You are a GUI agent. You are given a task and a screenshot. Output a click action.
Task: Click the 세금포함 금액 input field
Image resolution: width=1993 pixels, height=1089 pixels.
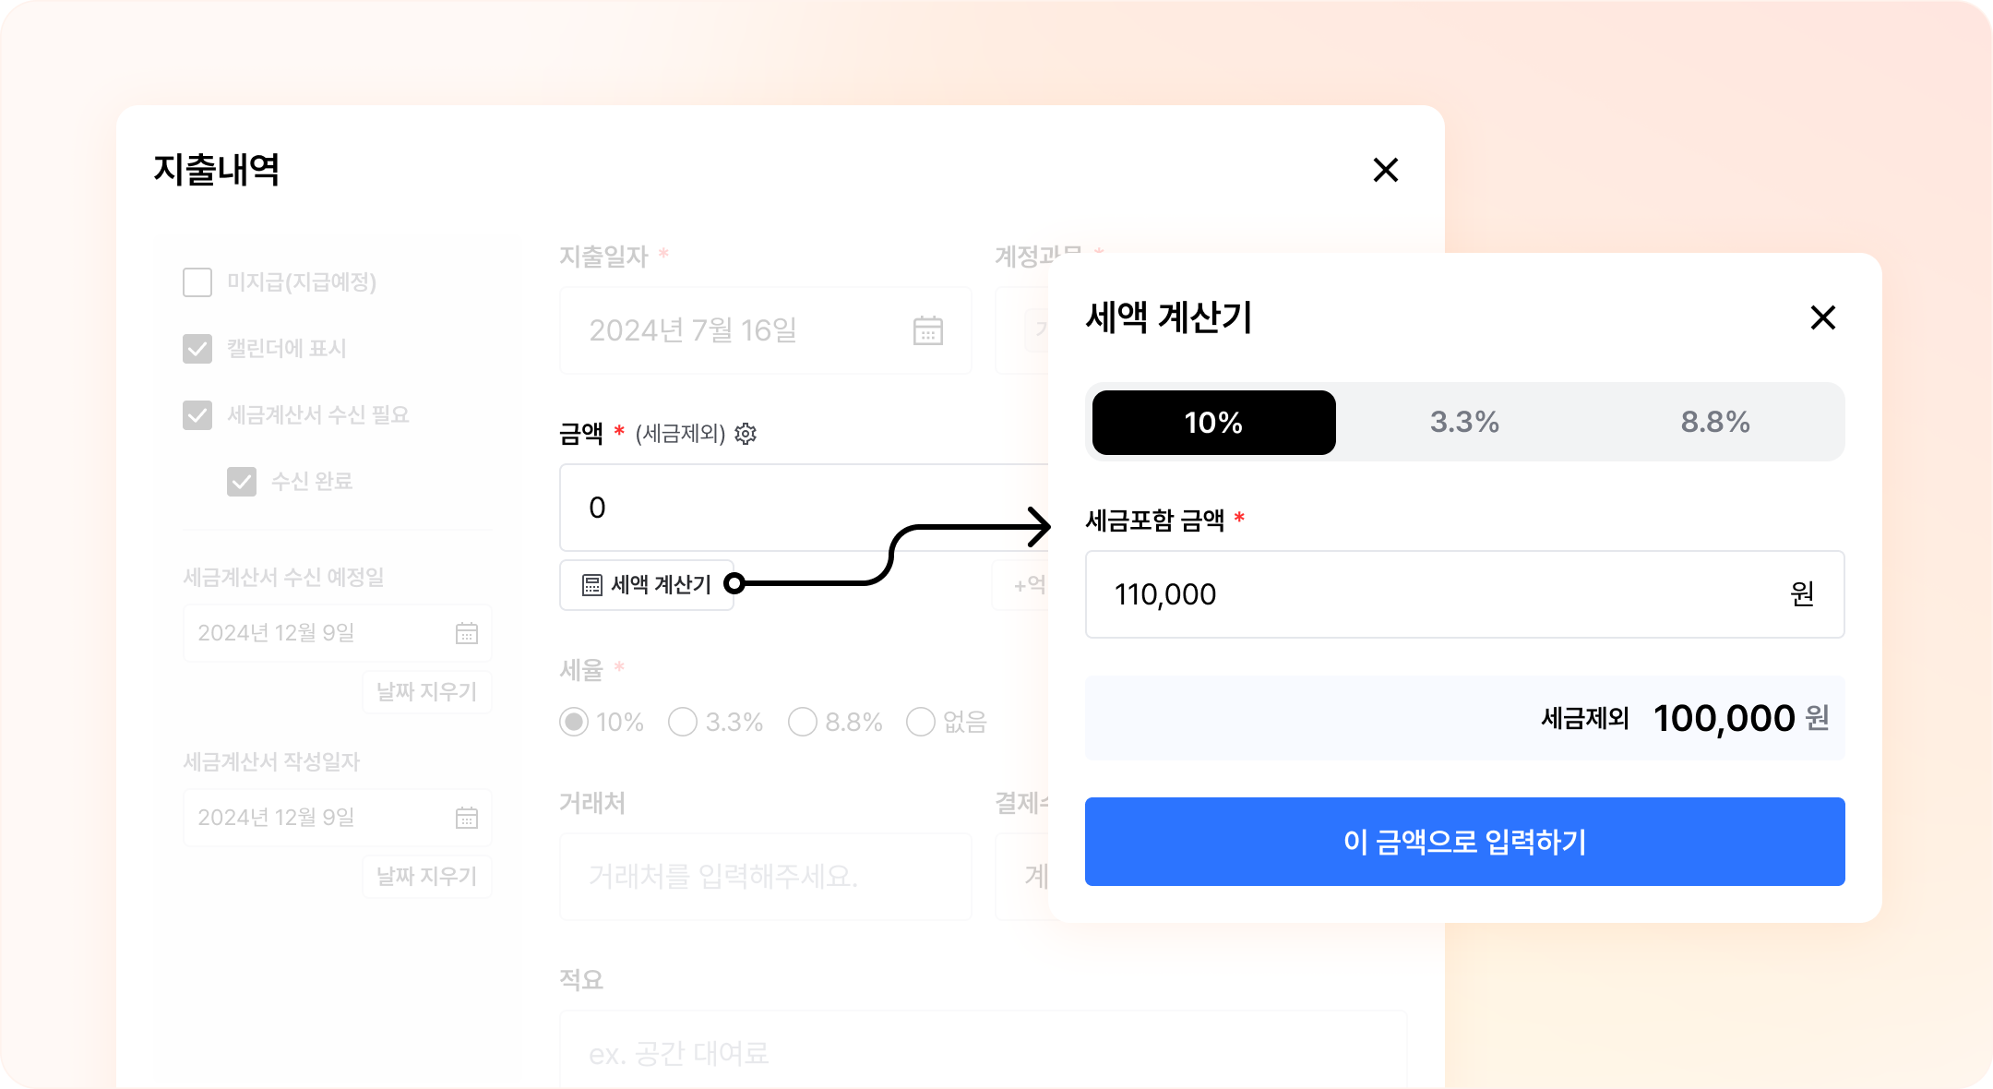(1439, 594)
